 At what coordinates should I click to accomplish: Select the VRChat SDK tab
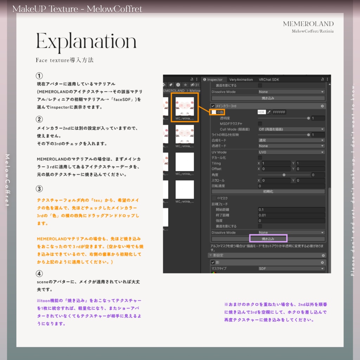tap(269, 79)
